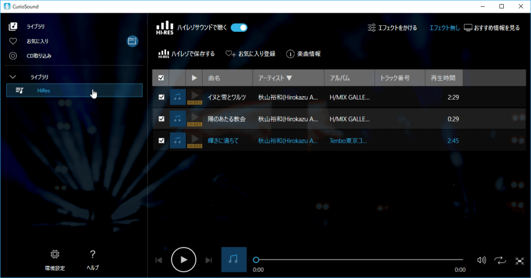Click H/MIX GALLE... album in 陽のあたる教会 row
The height and width of the screenshot is (278, 531).
(350, 119)
